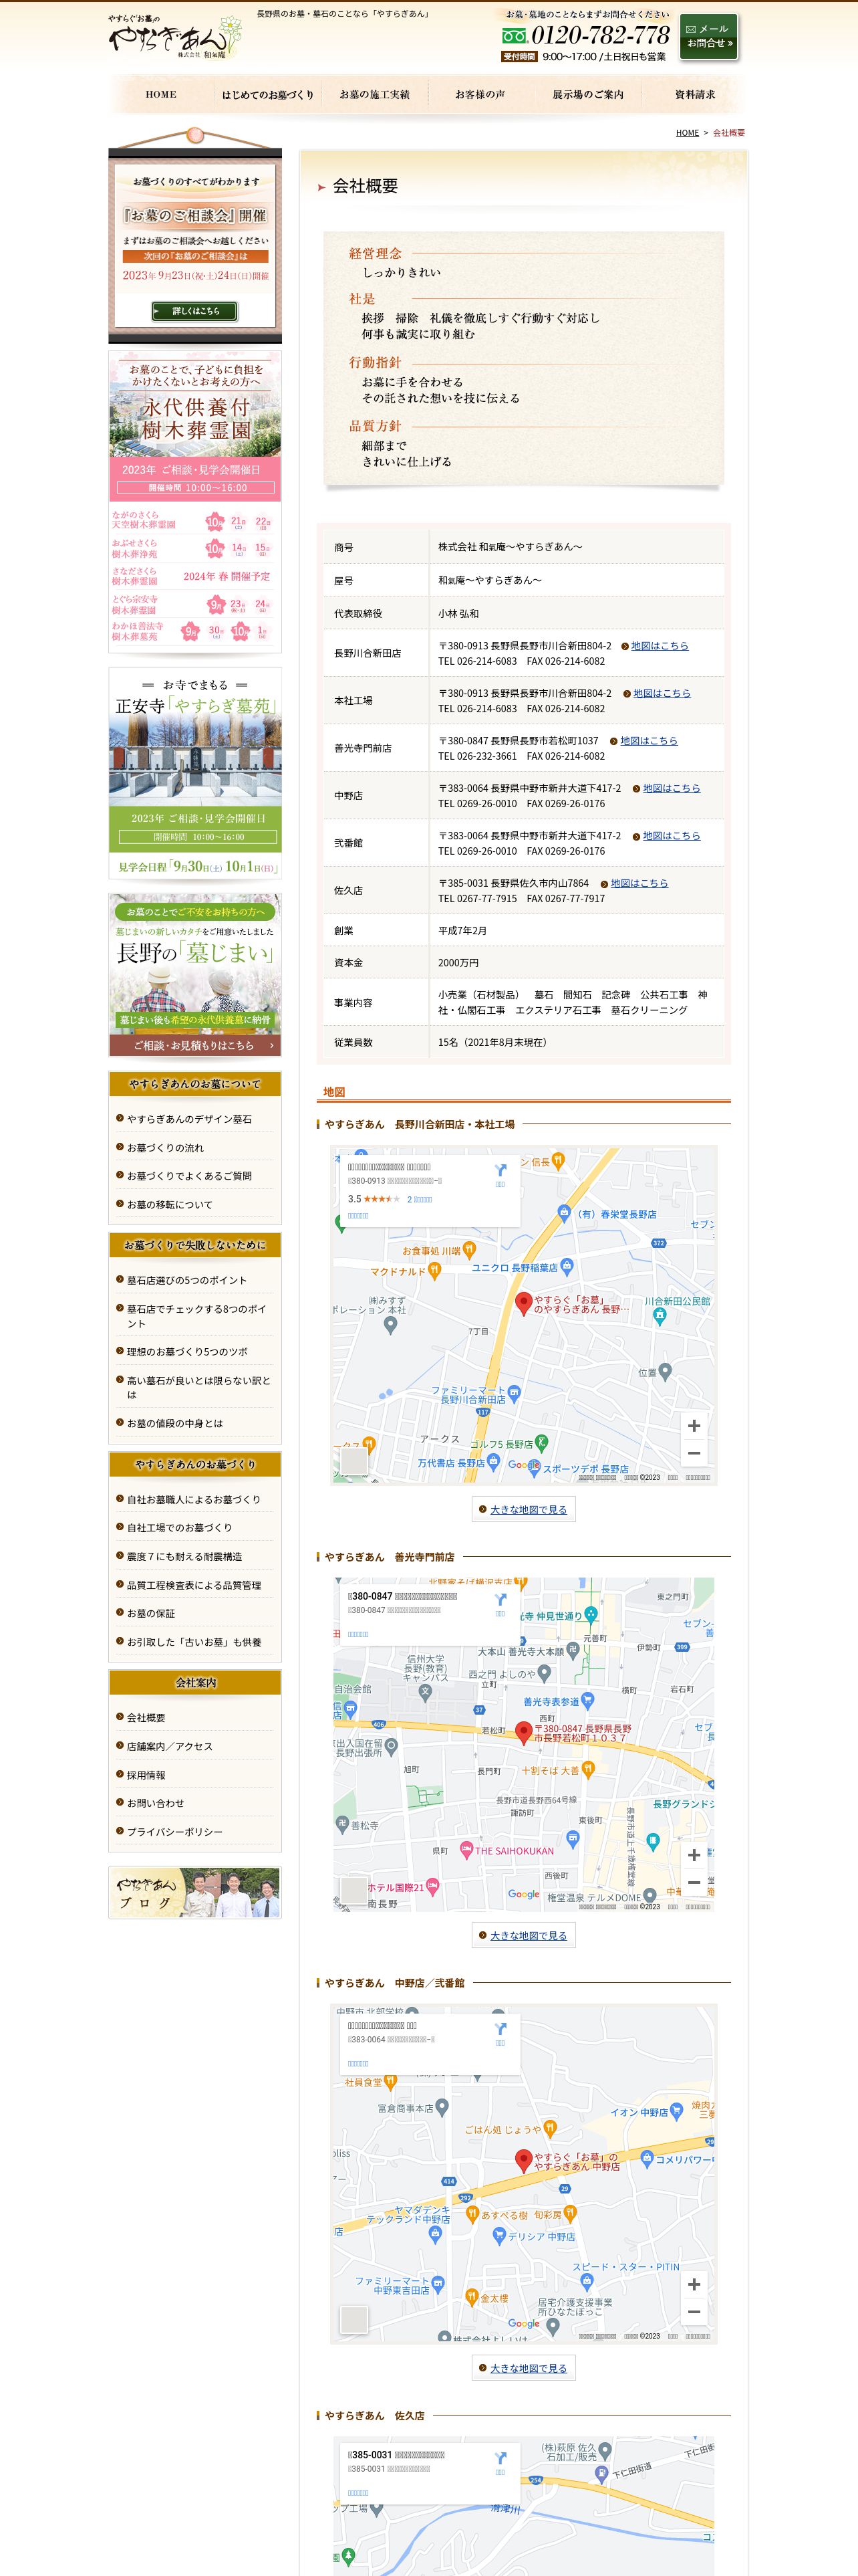Open the HOME navigation item
The height and width of the screenshot is (2576, 858).
(x=161, y=94)
